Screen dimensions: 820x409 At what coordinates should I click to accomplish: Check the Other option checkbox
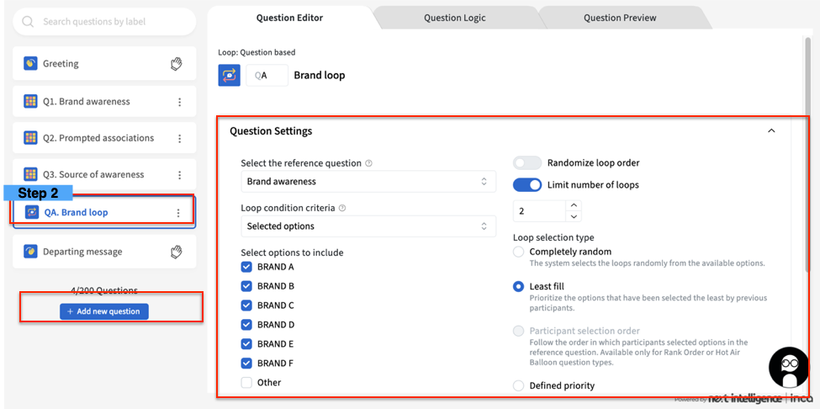click(246, 383)
